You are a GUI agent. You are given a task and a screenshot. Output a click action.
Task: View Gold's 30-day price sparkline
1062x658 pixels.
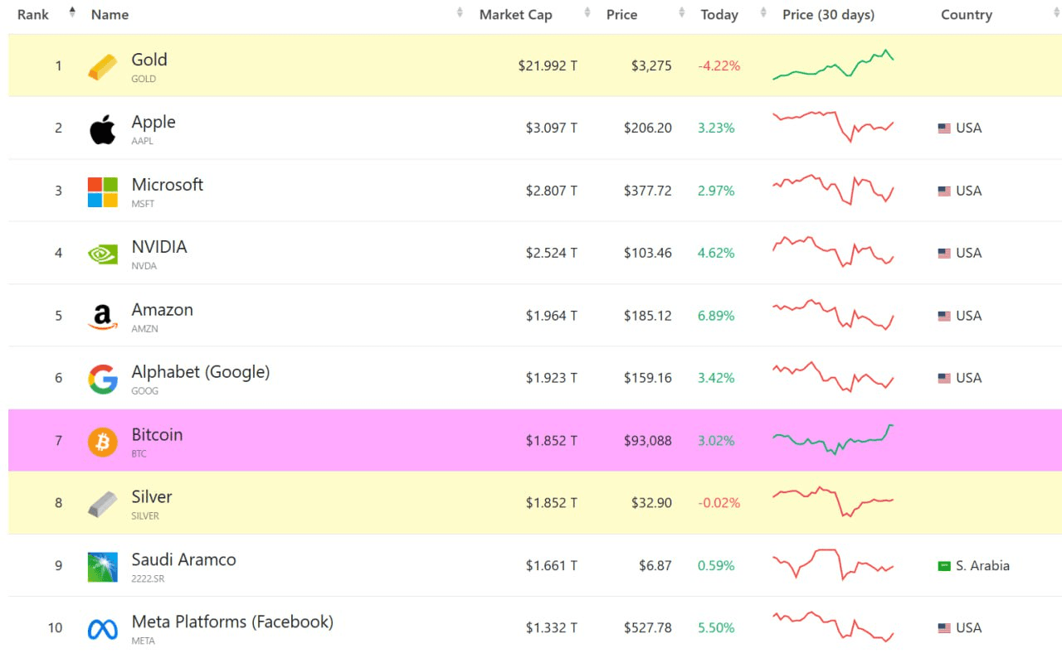(x=833, y=65)
